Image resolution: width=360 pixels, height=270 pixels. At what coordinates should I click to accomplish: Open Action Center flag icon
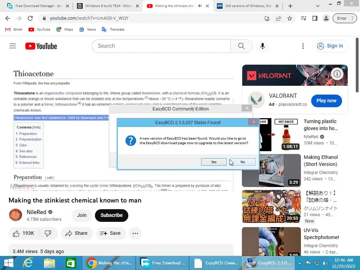[308, 263]
